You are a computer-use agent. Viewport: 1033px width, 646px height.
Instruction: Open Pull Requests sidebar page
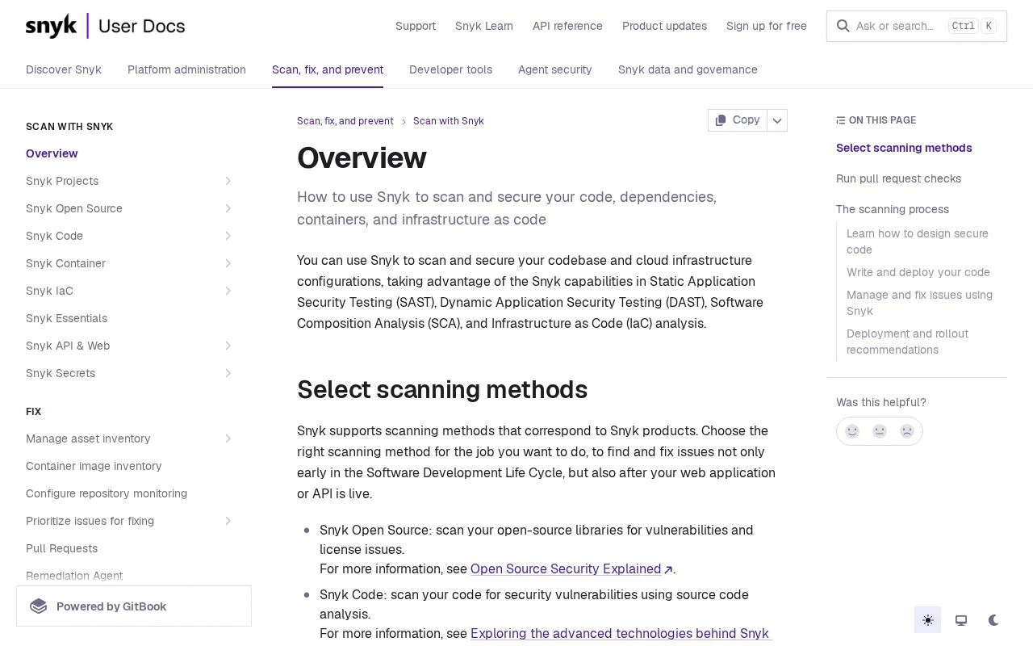click(x=61, y=548)
